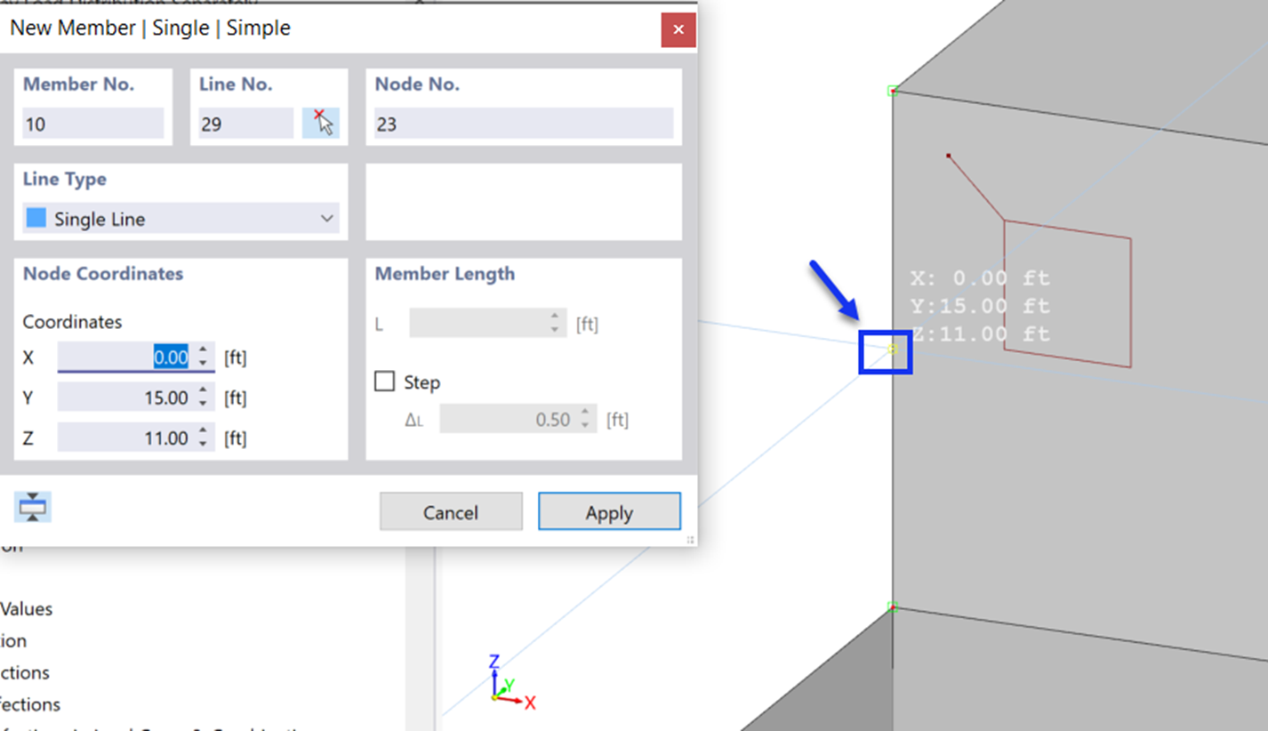Open the Values entry in the left sidebar
The height and width of the screenshot is (731, 1268).
(28, 608)
